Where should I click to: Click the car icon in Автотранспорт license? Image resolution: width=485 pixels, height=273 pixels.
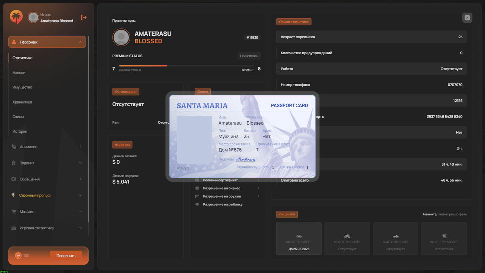point(299,236)
